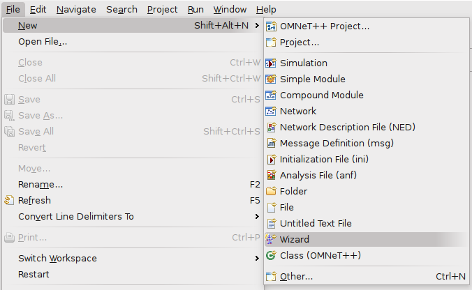Open the Navigate menu
472x290 pixels.
(x=76, y=10)
